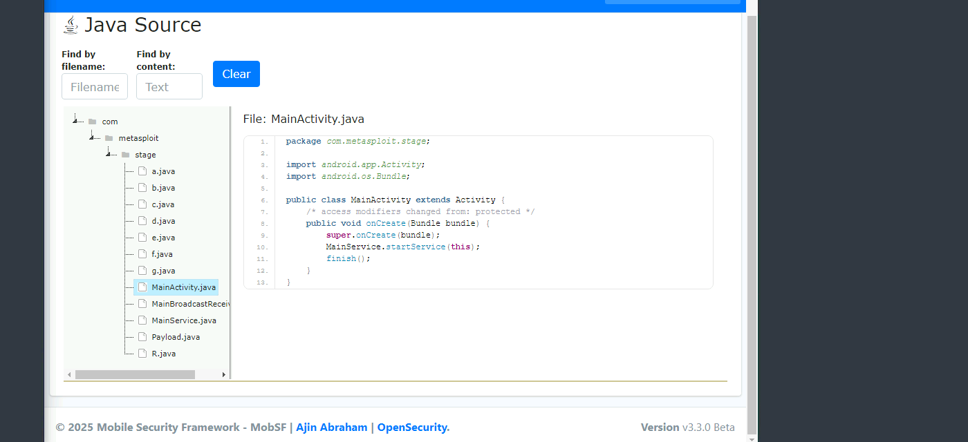Click the 'import android.app.Activity;' code line
Viewport: 968px width, 442px height.
point(355,164)
